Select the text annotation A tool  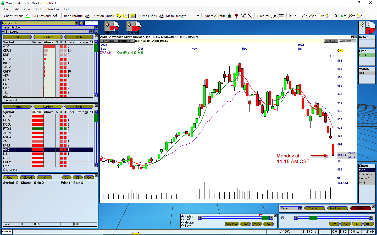[x=336, y=16]
